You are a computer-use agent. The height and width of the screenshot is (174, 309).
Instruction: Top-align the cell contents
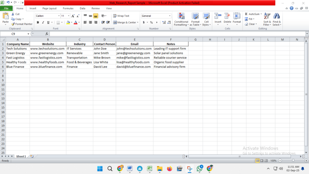(85, 16)
